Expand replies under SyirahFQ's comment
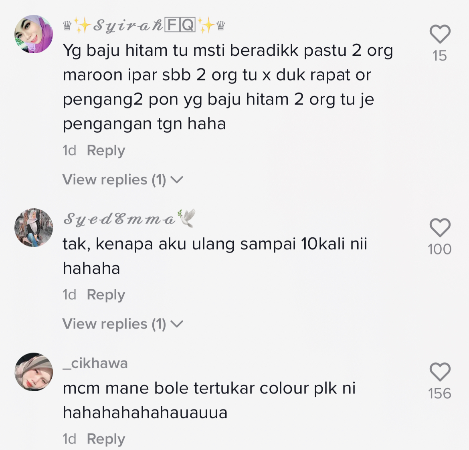Viewport: 469px width, 450px height. click(123, 180)
